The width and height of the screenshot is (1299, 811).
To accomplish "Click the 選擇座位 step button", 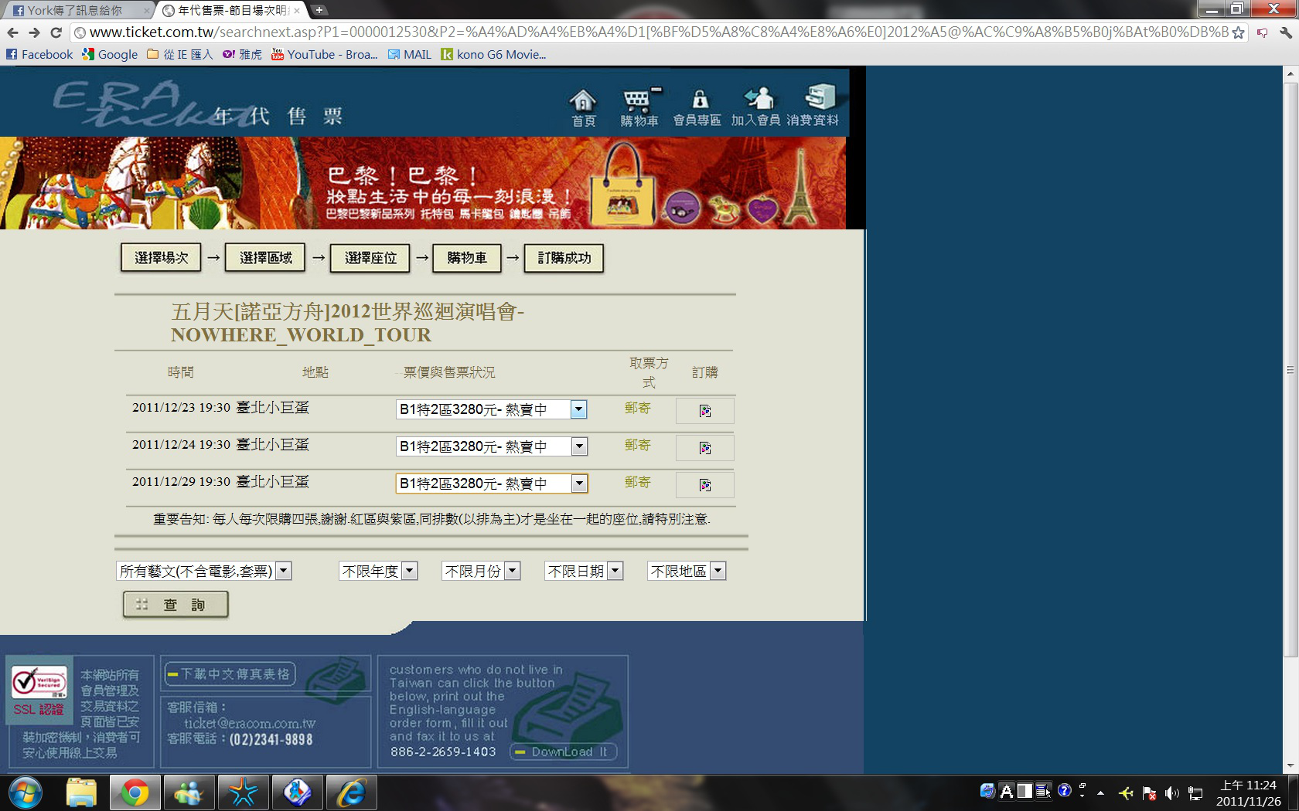I will point(370,258).
